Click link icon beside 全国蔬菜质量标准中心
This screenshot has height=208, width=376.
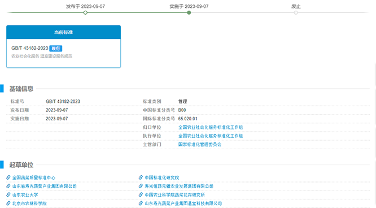[x=8, y=177]
